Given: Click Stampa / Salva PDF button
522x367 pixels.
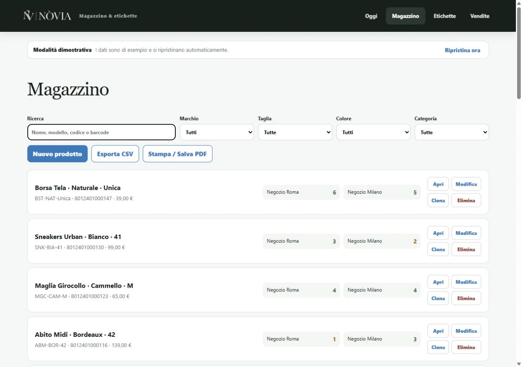Looking at the screenshot, I should tap(177, 154).
